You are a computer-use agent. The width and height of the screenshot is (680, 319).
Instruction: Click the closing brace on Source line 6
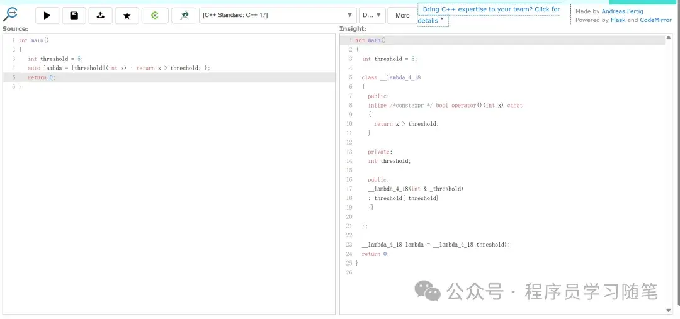[20, 87]
